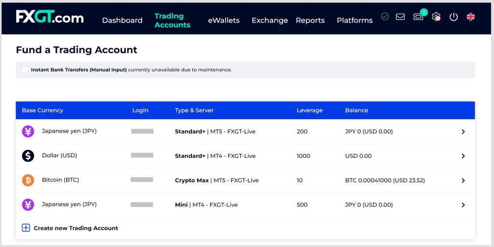Click the plus icon for new trading account
Screen dimensions: 494x247
[26, 228]
